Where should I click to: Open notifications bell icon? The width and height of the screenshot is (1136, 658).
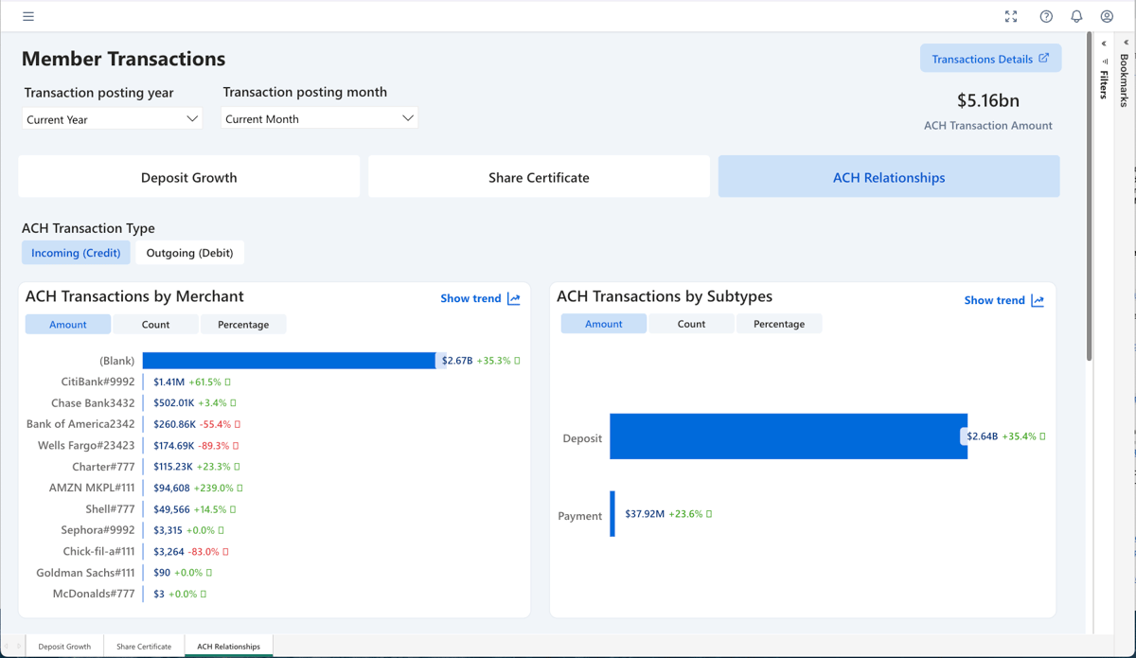[x=1076, y=16]
